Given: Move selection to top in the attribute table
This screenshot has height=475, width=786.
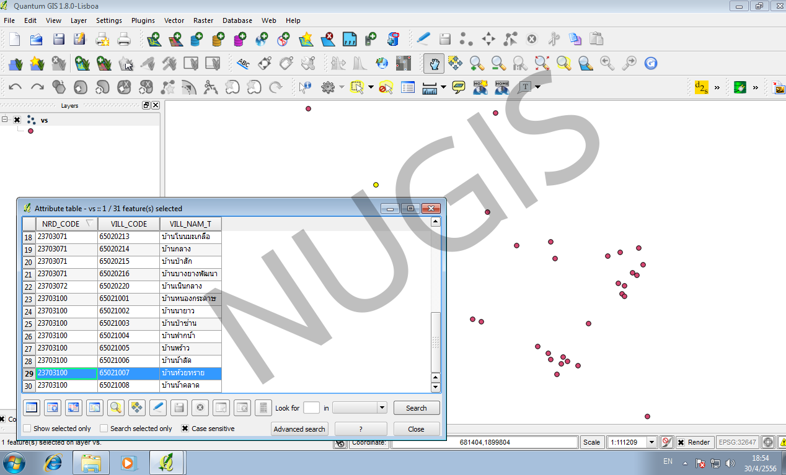Looking at the screenshot, I should [53, 407].
